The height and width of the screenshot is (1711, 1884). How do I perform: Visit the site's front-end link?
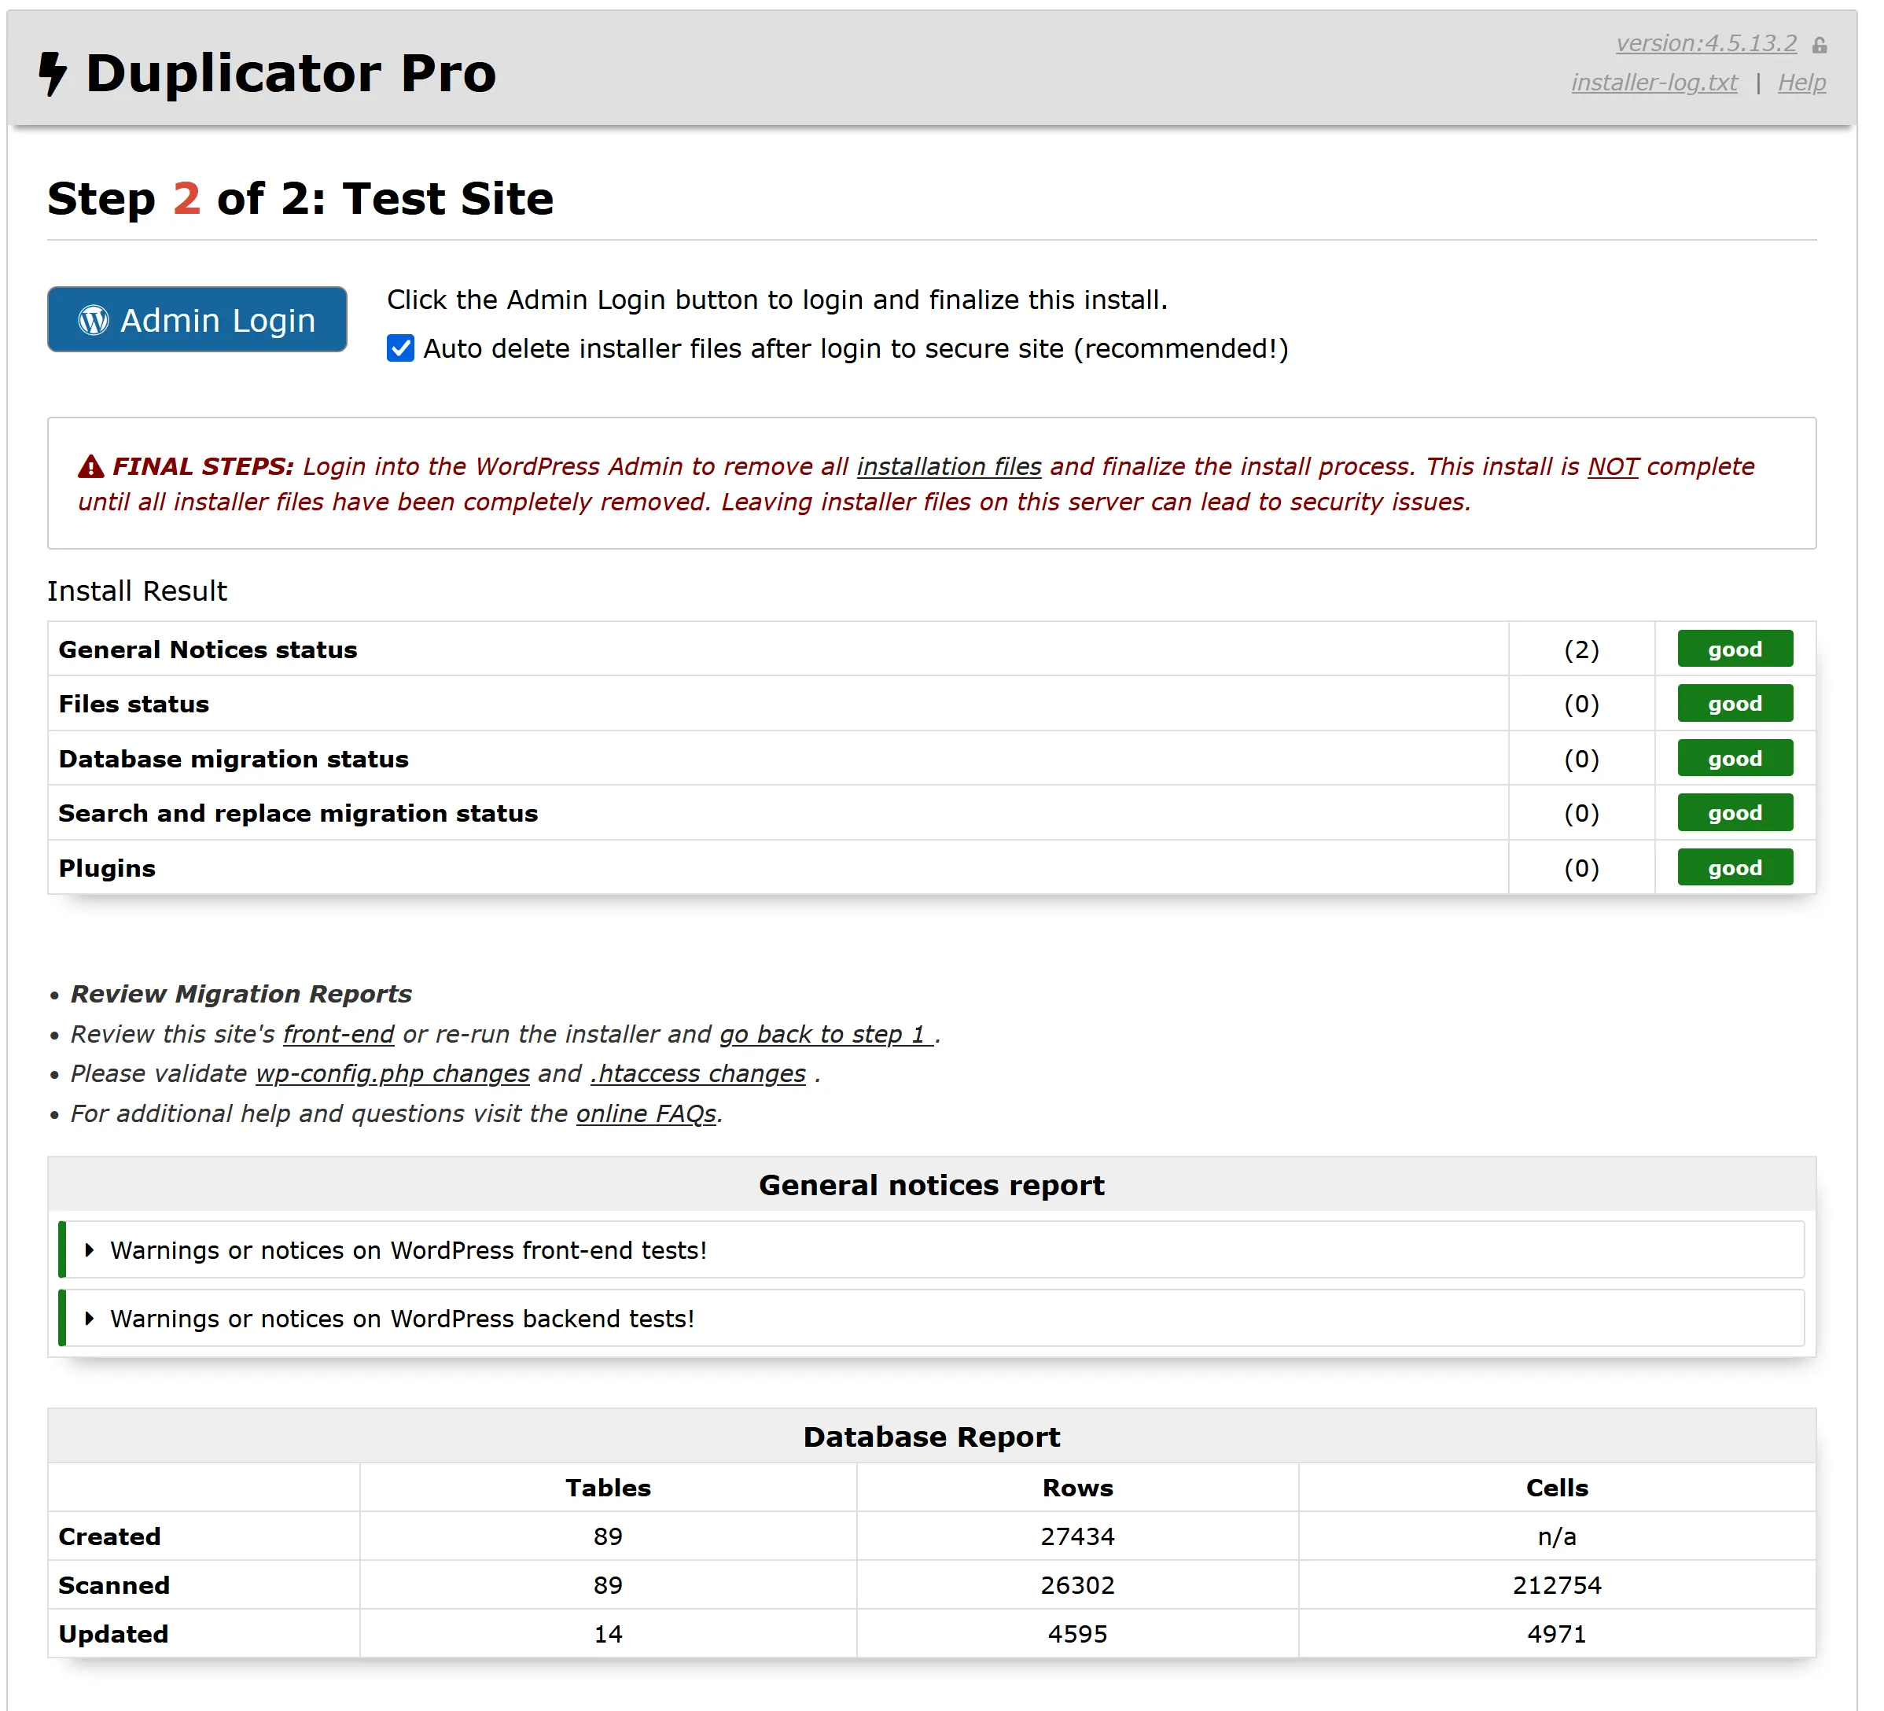(x=338, y=1035)
